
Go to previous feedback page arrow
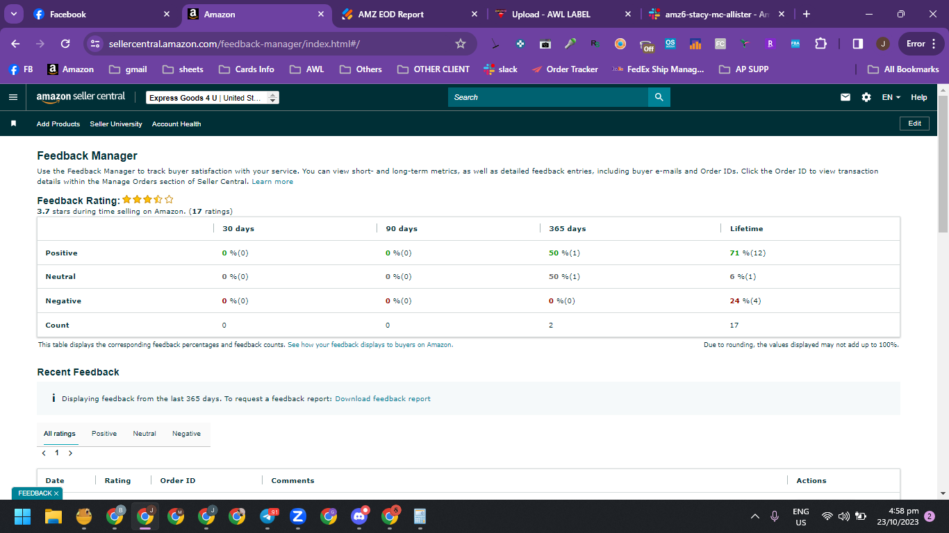(44, 453)
